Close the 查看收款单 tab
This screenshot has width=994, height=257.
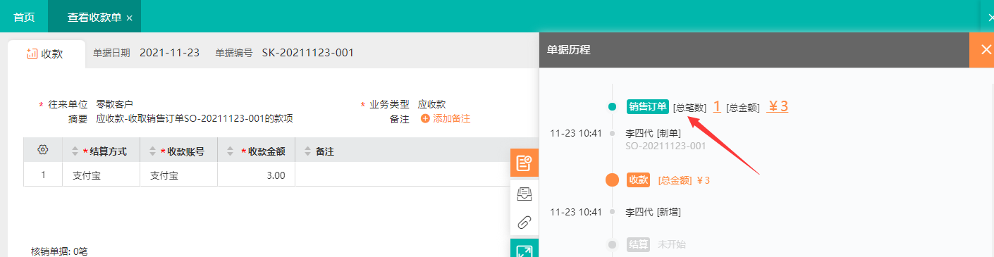129,18
